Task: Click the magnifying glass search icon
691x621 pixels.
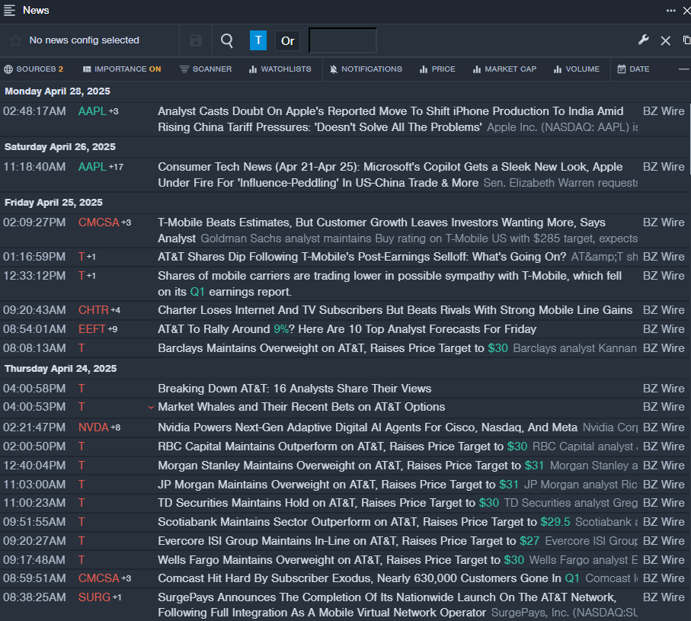Action: pyautogui.click(x=227, y=40)
